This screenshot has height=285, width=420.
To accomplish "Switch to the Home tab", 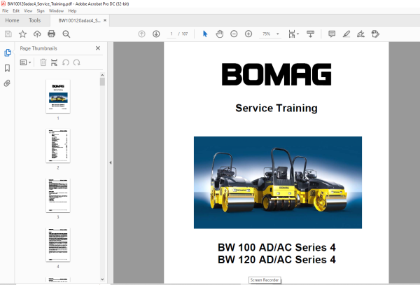I will coord(12,20).
